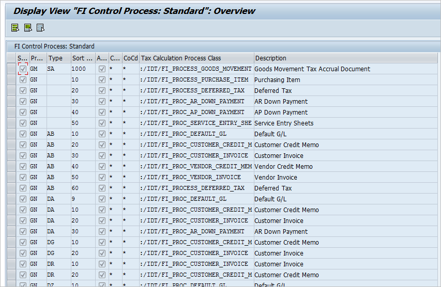
Task: Click the 'FI Control Process: Standard' table title
Action: pos(54,46)
